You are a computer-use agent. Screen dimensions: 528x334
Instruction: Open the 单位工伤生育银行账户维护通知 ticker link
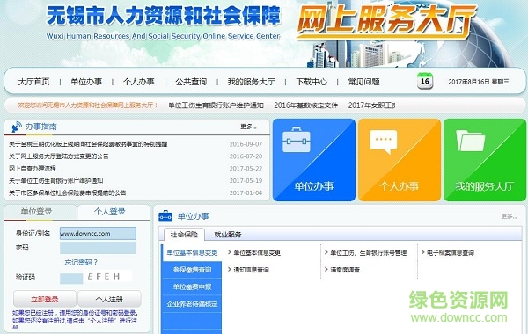[x=216, y=105]
